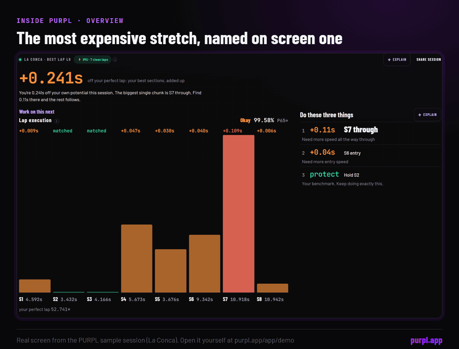Click the +0.009s delta value
This screenshot has height=349, width=459.
coord(29,131)
